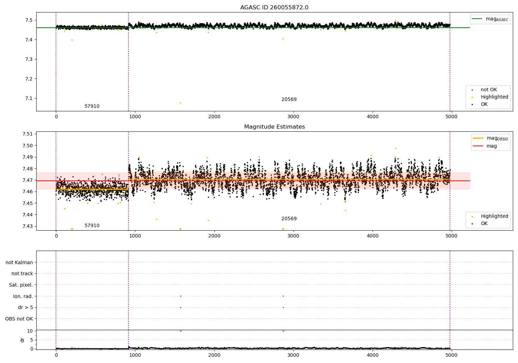Screen dimensions: 518x363
Task: Click the '10' tick on dr axis
Action: click(x=30, y=331)
